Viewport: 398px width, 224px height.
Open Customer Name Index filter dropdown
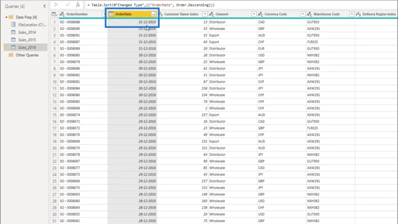pos(205,14)
